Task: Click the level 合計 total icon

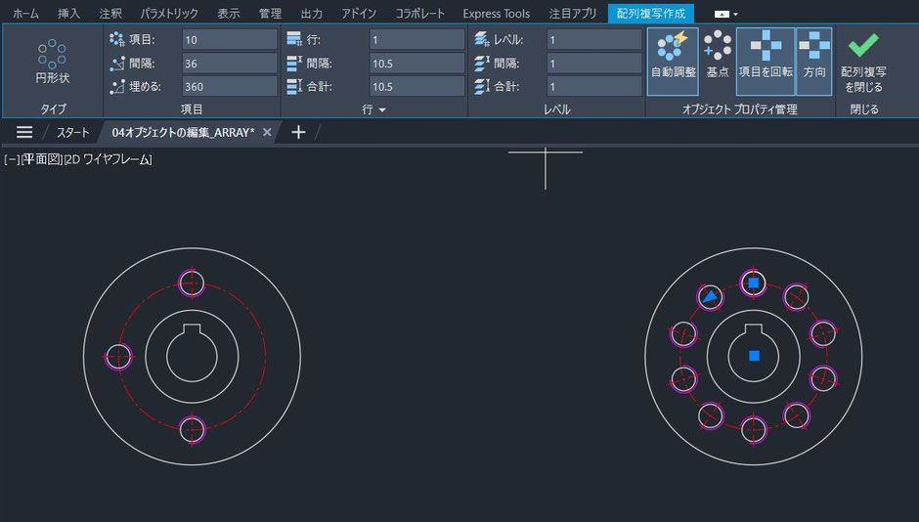Action: click(482, 87)
